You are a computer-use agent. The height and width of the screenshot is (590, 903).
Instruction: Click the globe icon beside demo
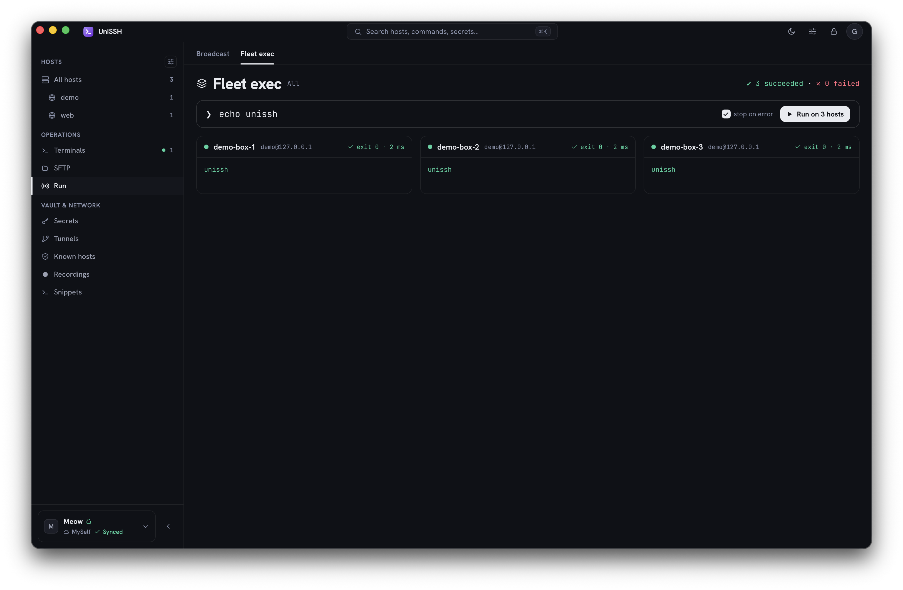pyautogui.click(x=52, y=98)
